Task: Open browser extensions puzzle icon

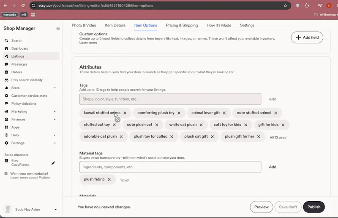Action: click(x=307, y=5)
